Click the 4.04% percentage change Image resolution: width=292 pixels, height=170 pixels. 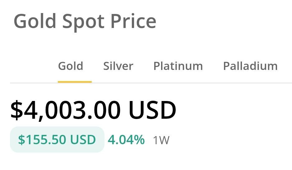click(126, 140)
